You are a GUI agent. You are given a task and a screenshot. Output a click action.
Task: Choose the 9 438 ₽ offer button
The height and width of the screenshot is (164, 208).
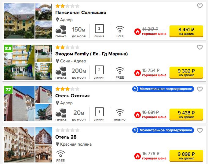click(186, 114)
